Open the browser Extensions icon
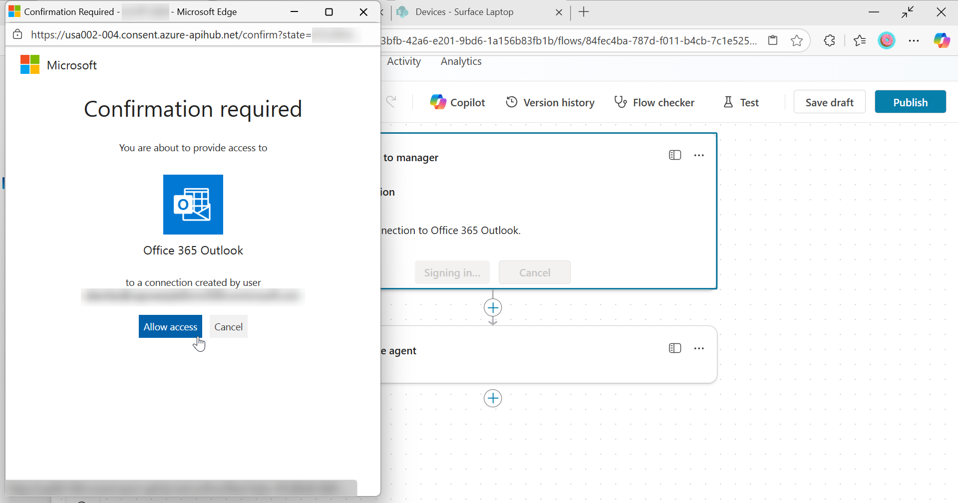This screenshot has width=958, height=503. [830, 40]
